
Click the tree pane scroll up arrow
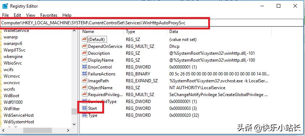coord(74,30)
